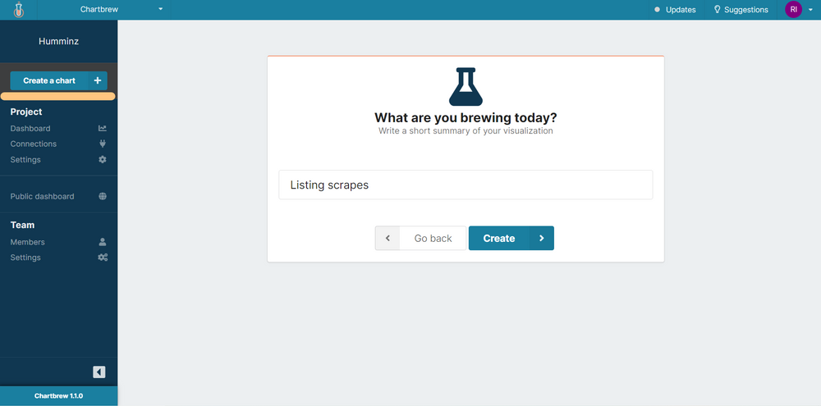821x406 pixels.
Task: Click the Dashboard chart icon
Action: pyautogui.click(x=103, y=129)
